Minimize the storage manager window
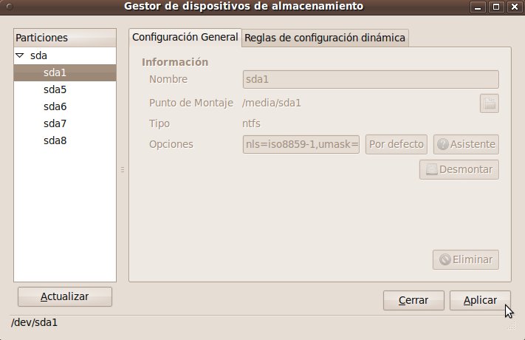Image resolution: width=525 pixels, height=340 pixels. pos(478,7)
